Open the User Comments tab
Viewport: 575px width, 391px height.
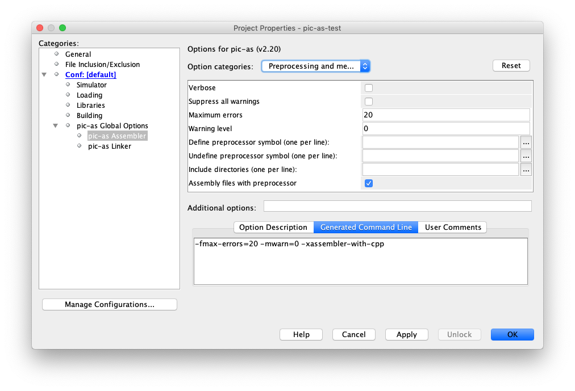[x=453, y=227]
